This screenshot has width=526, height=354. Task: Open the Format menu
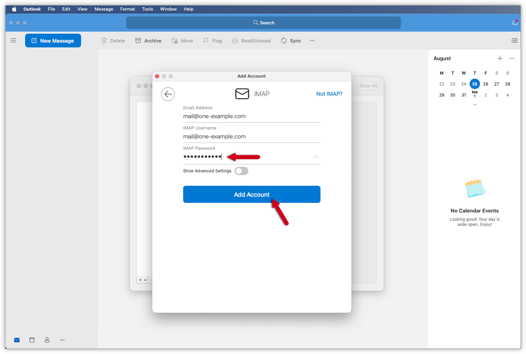pyautogui.click(x=128, y=9)
